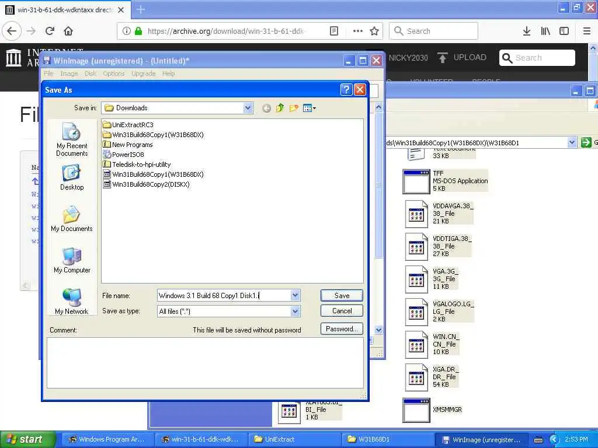Image resolution: width=598 pixels, height=448 pixels.
Task: Open WinImage Disk menu
Action: point(91,73)
